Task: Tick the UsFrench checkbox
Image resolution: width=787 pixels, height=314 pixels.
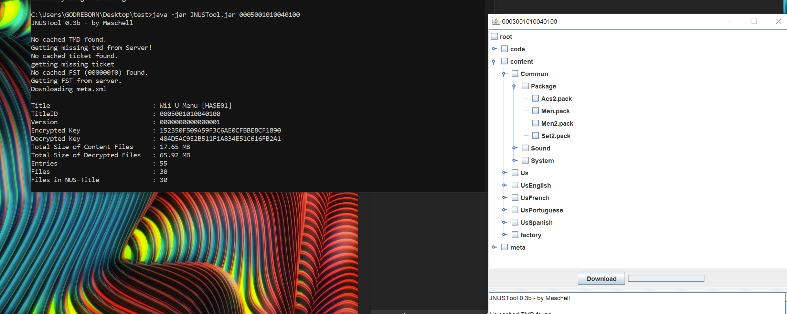Action: coord(515,198)
